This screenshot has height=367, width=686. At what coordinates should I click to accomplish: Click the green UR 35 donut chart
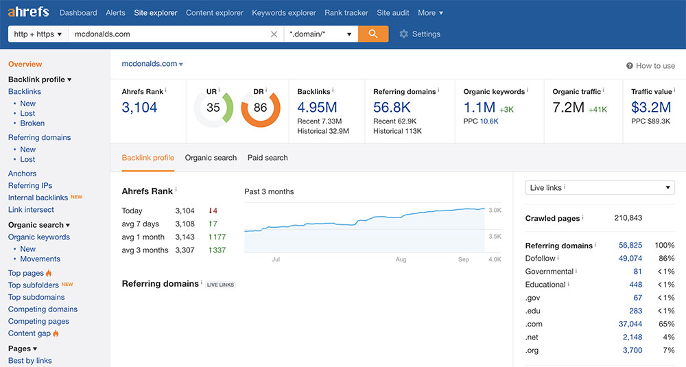[x=213, y=108]
